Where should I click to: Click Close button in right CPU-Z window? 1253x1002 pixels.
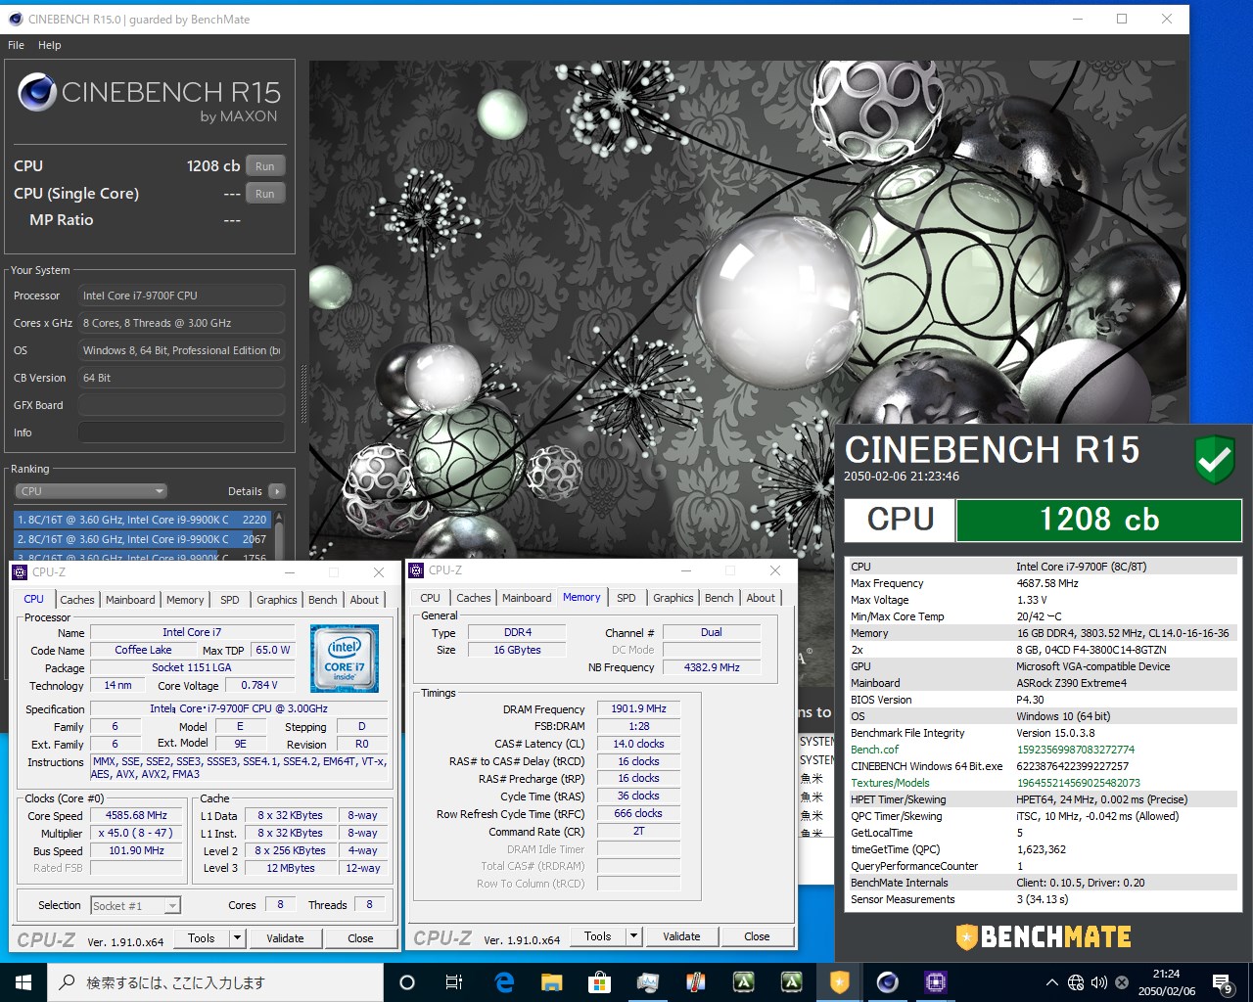point(757,936)
